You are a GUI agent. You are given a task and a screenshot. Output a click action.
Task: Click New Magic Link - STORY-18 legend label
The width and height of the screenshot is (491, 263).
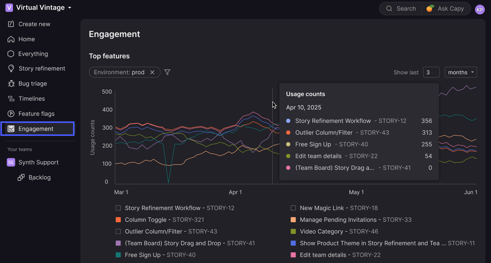coord(339,208)
